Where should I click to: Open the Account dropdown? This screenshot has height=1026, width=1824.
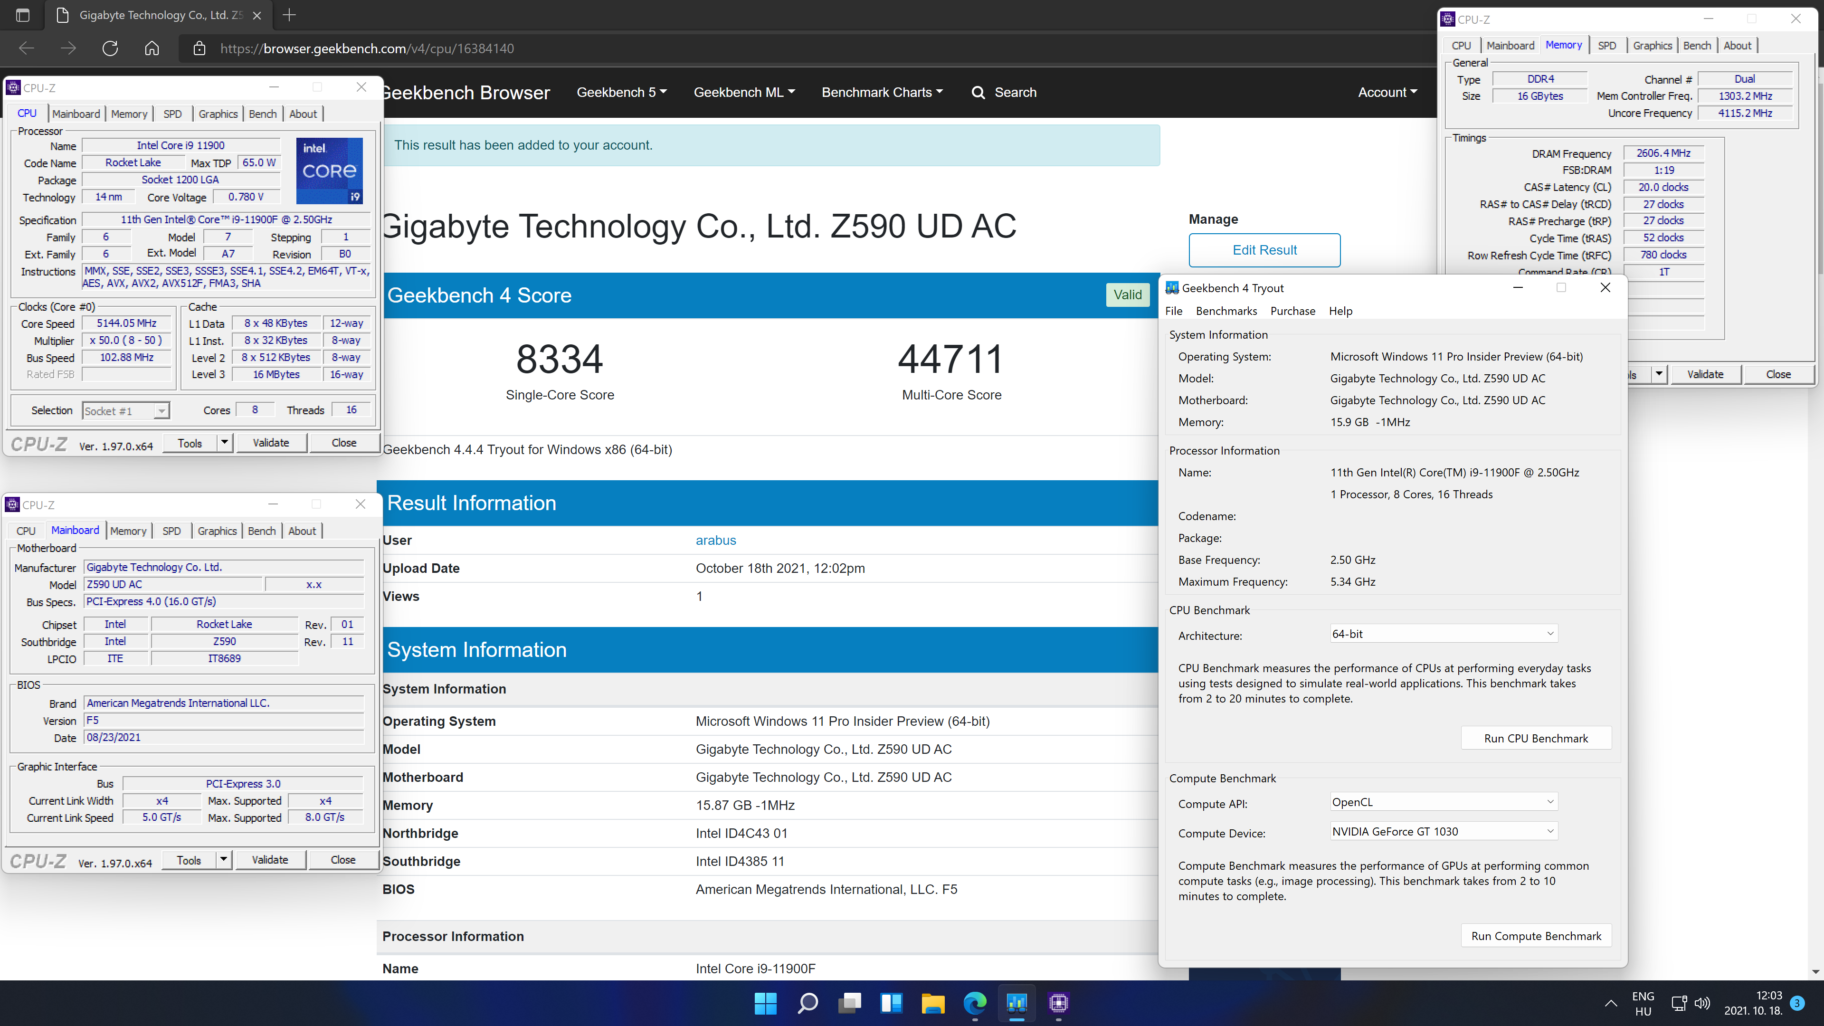(x=1387, y=92)
